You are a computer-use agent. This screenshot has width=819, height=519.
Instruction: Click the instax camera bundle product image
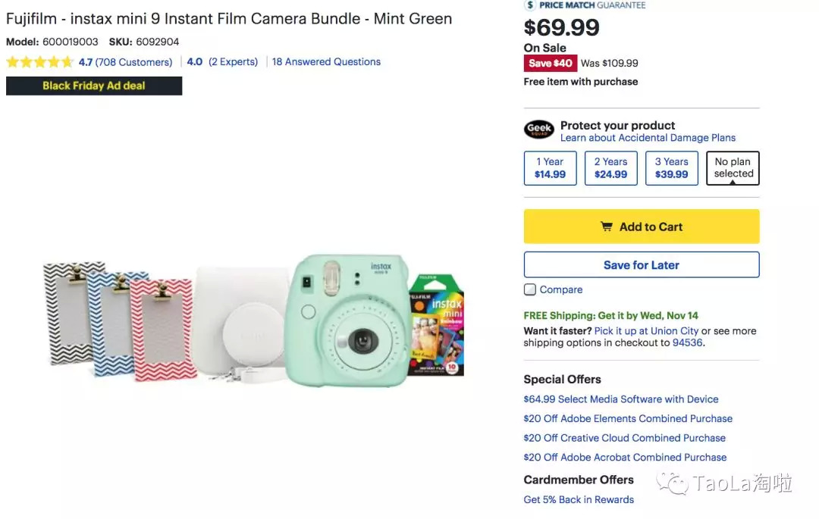253,319
